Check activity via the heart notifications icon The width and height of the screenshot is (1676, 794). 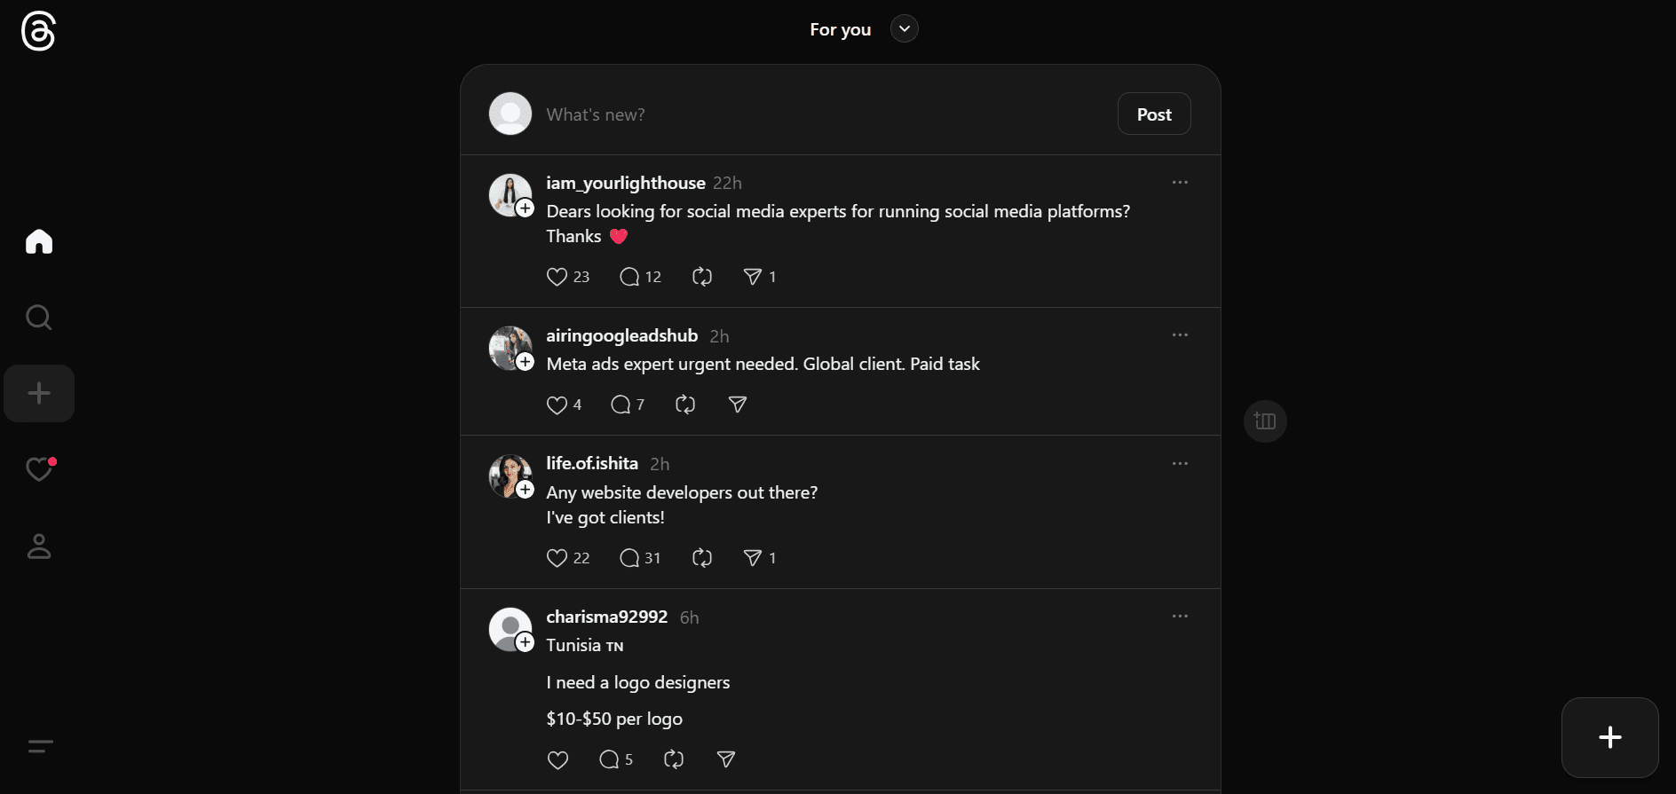point(39,469)
